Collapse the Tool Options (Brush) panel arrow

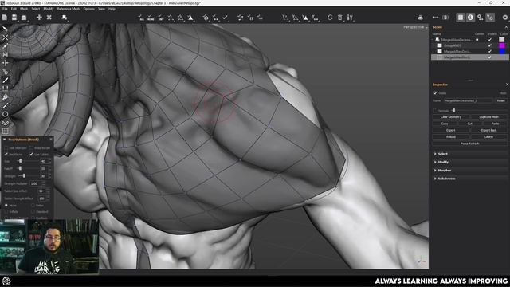click(x=5, y=140)
